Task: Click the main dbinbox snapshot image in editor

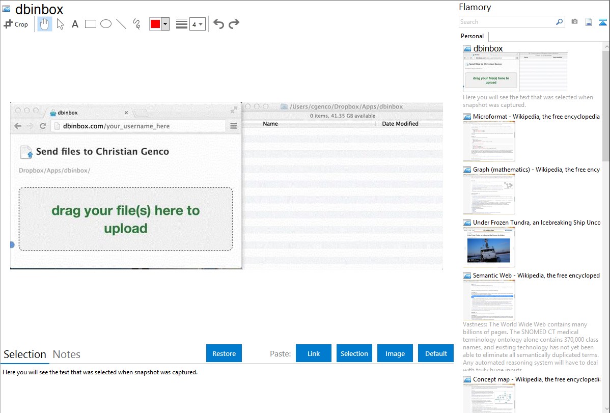Action: [x=227, y=186]
